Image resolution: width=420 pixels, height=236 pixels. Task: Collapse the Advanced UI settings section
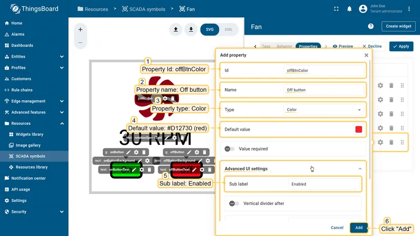[x=360, y=169]
